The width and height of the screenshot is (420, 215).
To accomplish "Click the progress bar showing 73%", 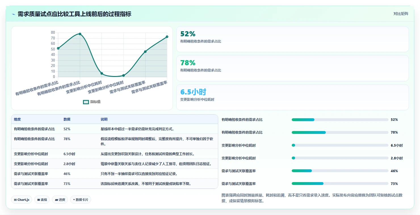I will coord(340,184).
